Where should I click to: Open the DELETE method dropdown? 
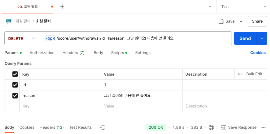22,38
